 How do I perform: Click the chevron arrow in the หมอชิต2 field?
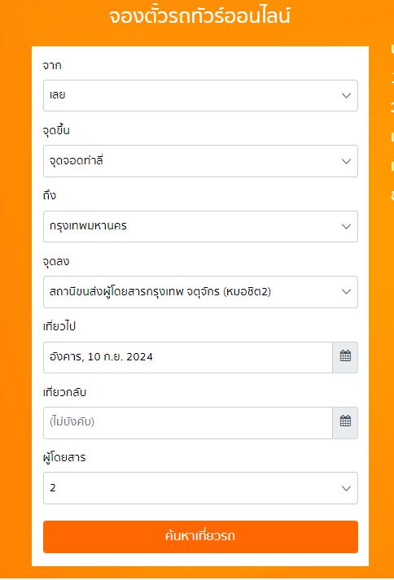(346, 292)
